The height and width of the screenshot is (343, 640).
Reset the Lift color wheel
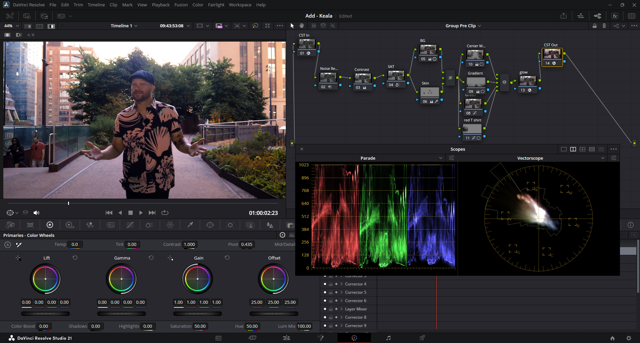click(x=75, y=258)
